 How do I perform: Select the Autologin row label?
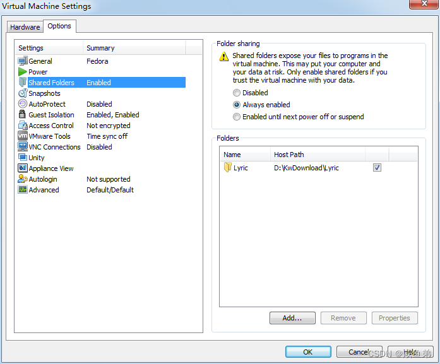(43, 179)
